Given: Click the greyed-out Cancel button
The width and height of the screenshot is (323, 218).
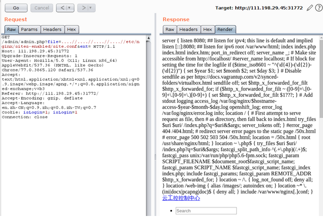Looking at the screenshot, I should (41, 8).
